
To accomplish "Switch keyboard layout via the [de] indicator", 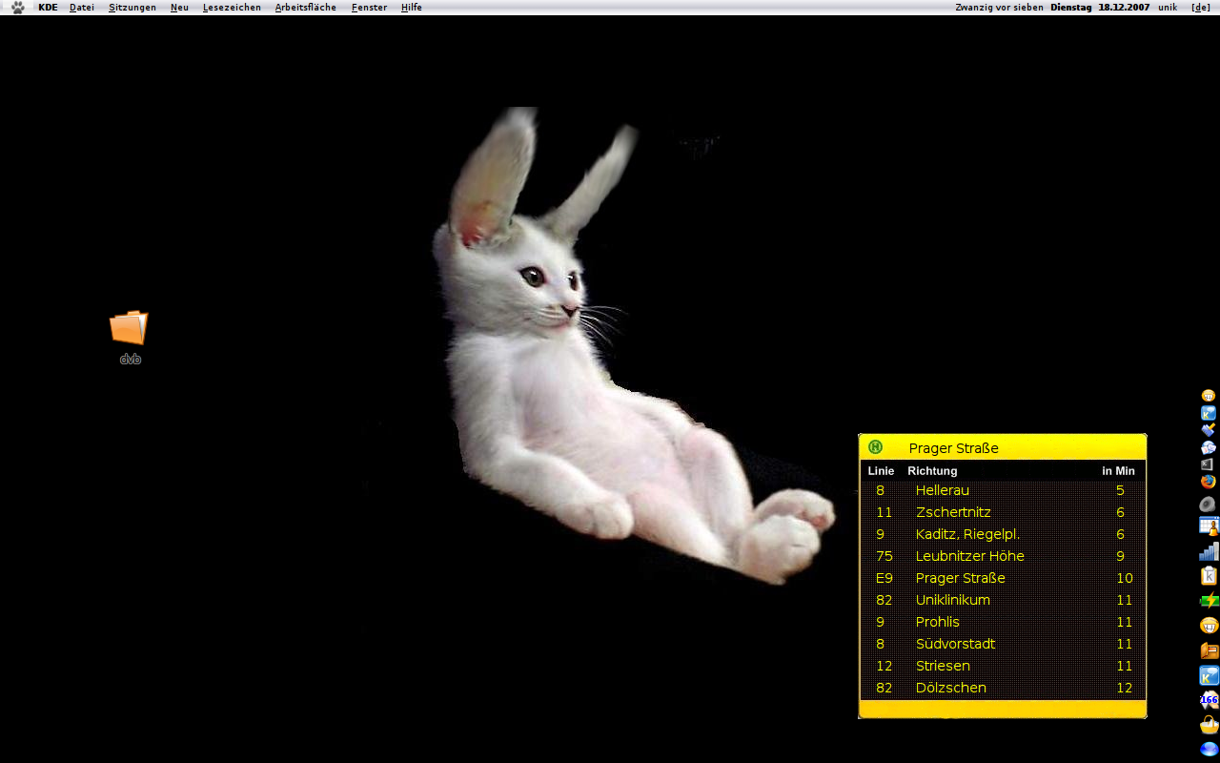I will point(1201,7).
